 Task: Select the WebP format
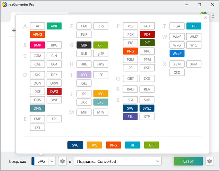(x=177, y=53)
